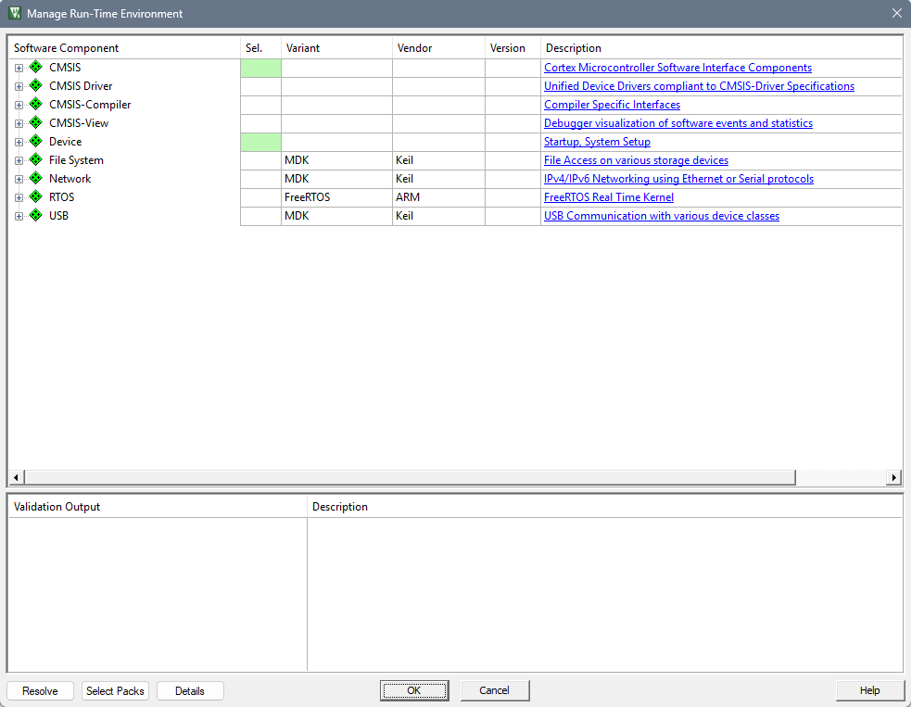Cancel the Run-Time Environment dialog
The image size is (911, 707).
point(495,690)
